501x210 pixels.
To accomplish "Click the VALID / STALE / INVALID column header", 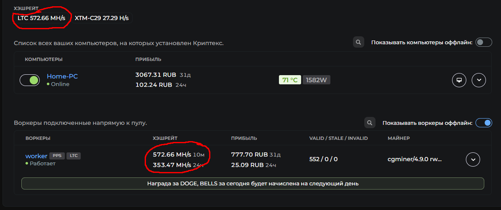I will [x=338, y=138].
